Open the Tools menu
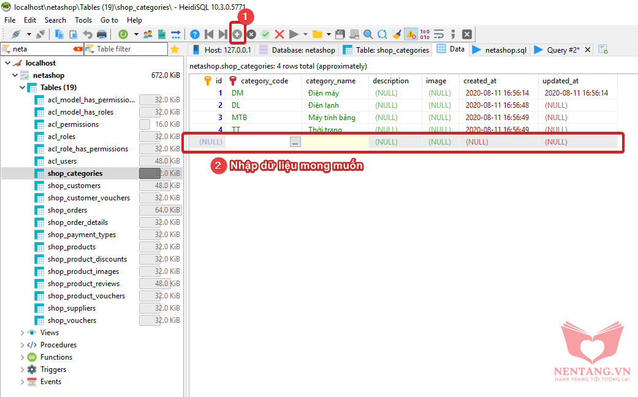Viewport: 638px width, 397px height. [x=83, y=20]
